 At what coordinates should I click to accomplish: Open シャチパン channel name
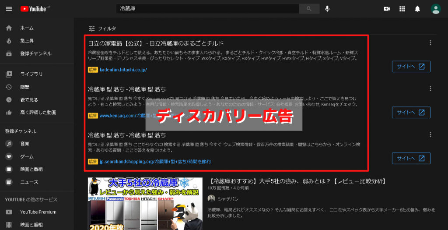pyautogui.click(x=227, y=199)
